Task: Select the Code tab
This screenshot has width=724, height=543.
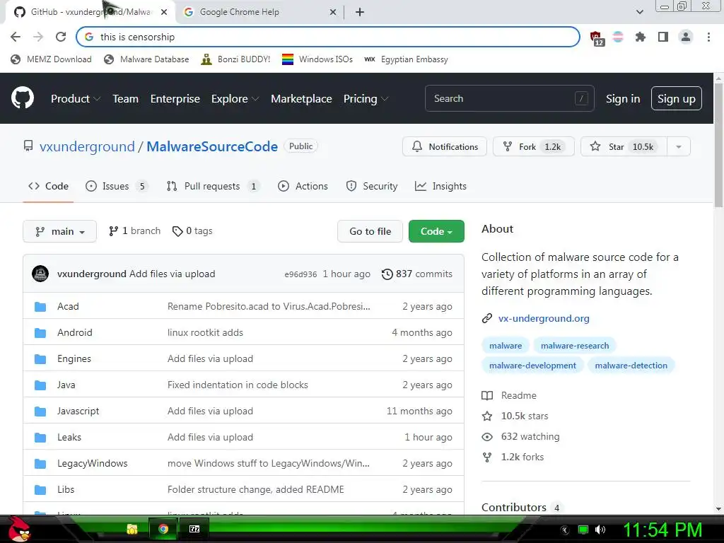Action: click(x=48, y=186)
